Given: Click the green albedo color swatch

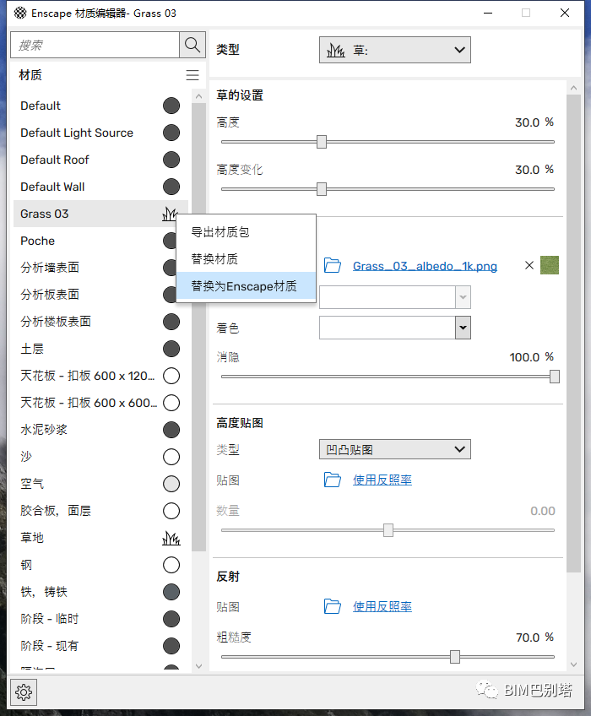Looking at the screenshot, I should tap(550, 265).
